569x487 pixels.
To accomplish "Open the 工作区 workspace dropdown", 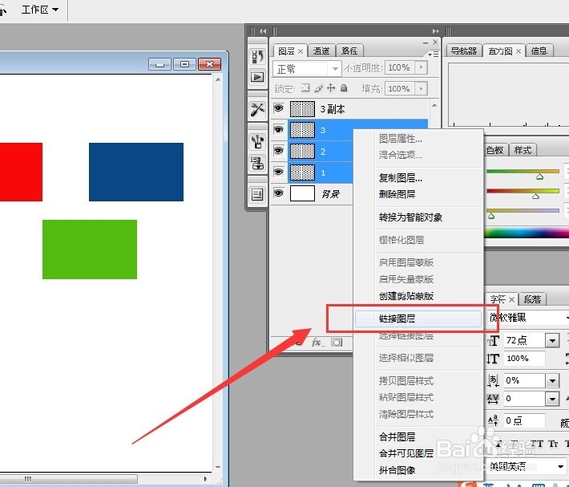I will click(x=39, y=10).
